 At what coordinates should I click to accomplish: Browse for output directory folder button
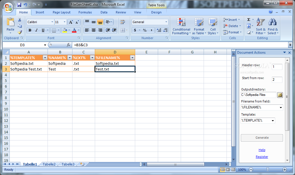280,95
